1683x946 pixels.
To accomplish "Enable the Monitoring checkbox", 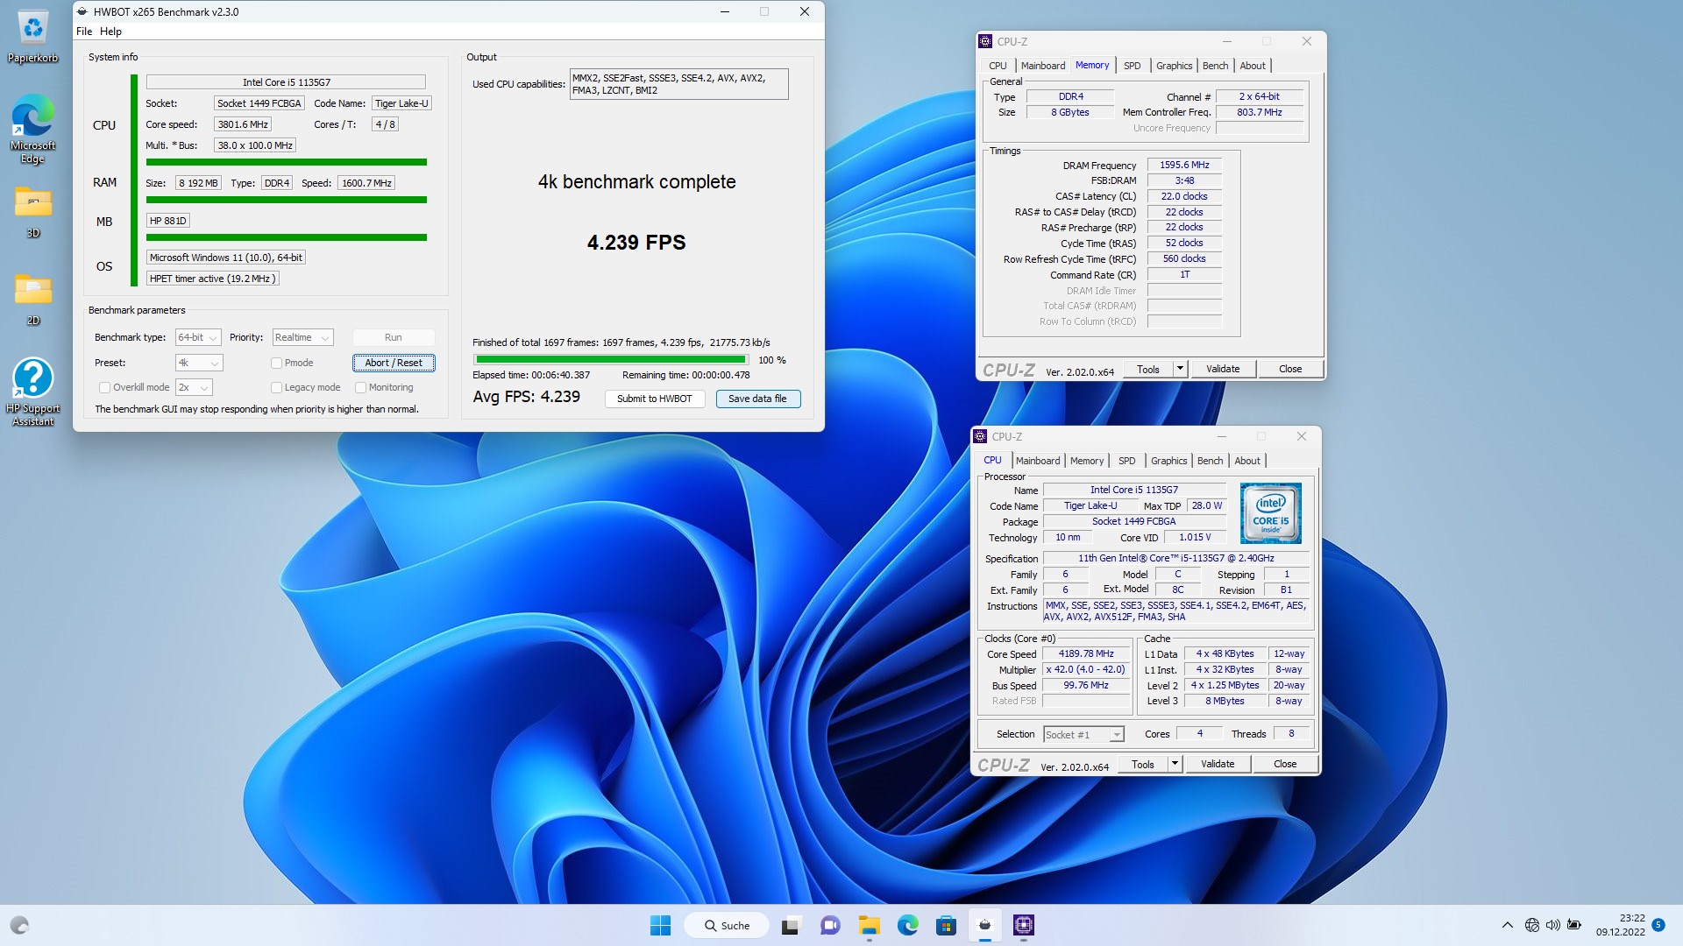I will click(360, 387).
